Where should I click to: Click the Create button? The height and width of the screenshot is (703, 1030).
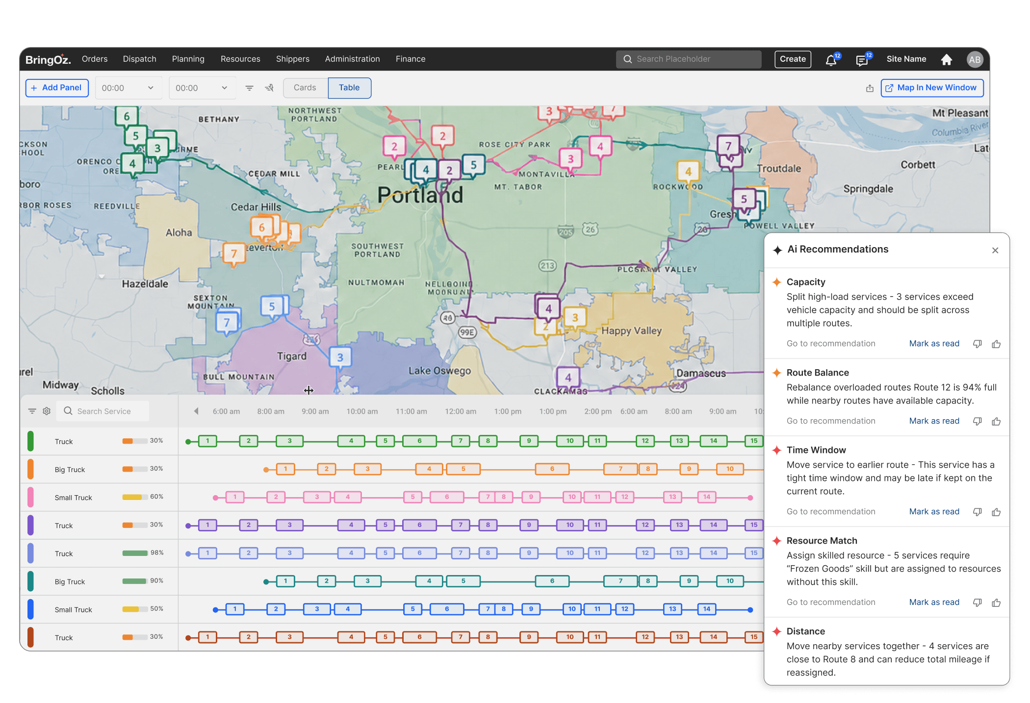793,59
